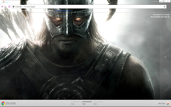Bookmark this page with the star icon
Image resolution: width=171 pixels, height=107 pixels.
coord(165,7)
